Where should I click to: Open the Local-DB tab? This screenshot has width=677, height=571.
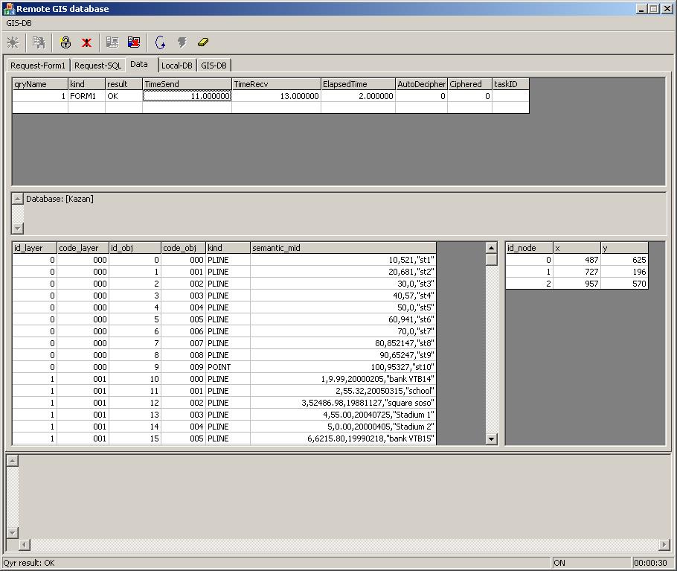click(176, 66)
